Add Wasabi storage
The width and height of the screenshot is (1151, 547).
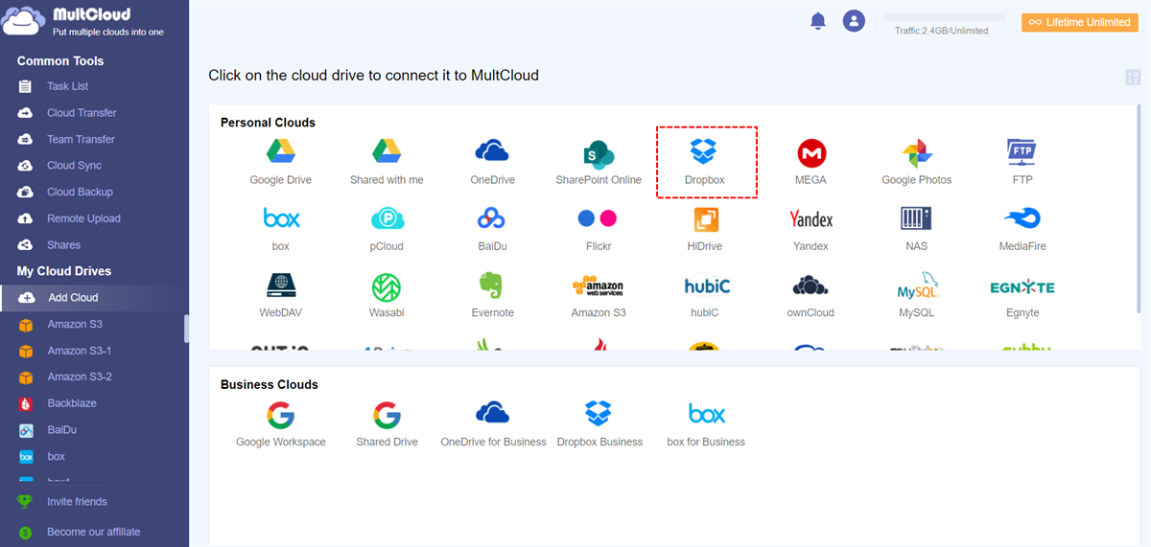387,295
